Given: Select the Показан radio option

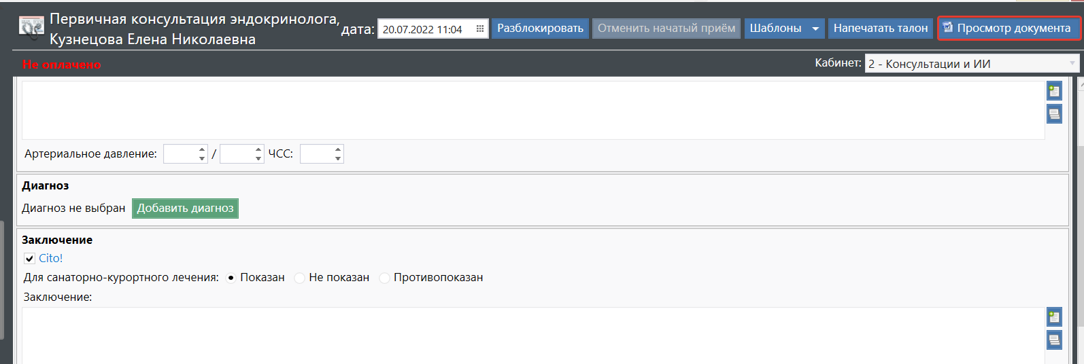Looking at the screenshot, I should pos(231,278).
